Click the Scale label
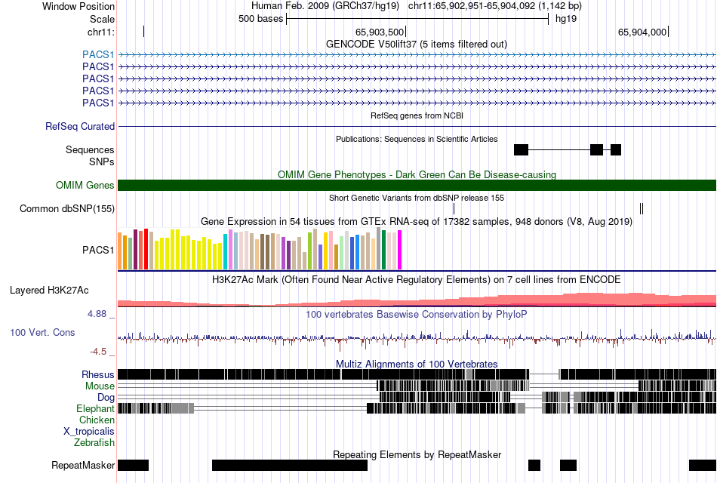Screen dimensions: 717x483 click(x=102, y=19)
